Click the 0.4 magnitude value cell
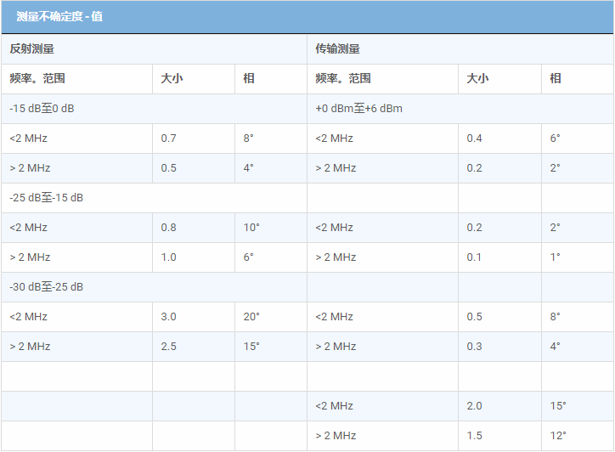 (474, 138)
